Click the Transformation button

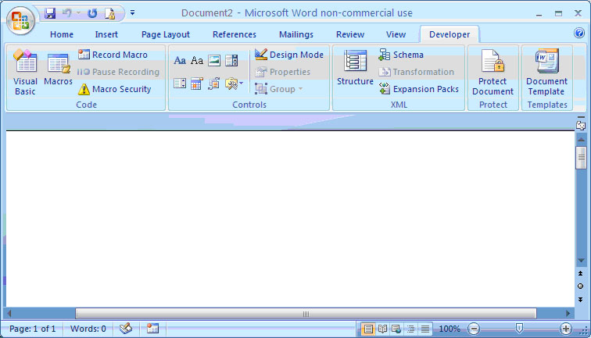coord(416,72)
